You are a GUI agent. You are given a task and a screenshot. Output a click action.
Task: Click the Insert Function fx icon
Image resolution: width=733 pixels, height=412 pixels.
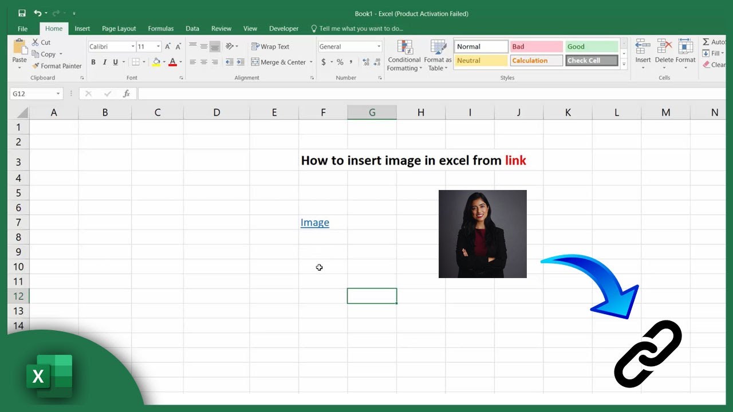[x=127, y=94]
